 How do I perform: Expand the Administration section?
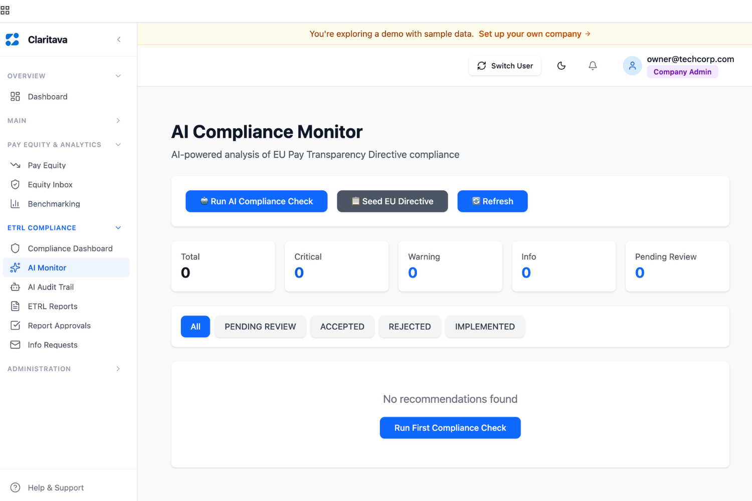click(118, 369)
